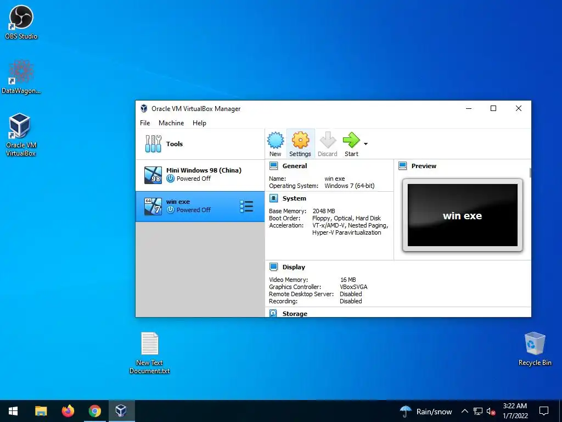Click the Windows 7 64-bit VM icon

(x=153, y=207)
